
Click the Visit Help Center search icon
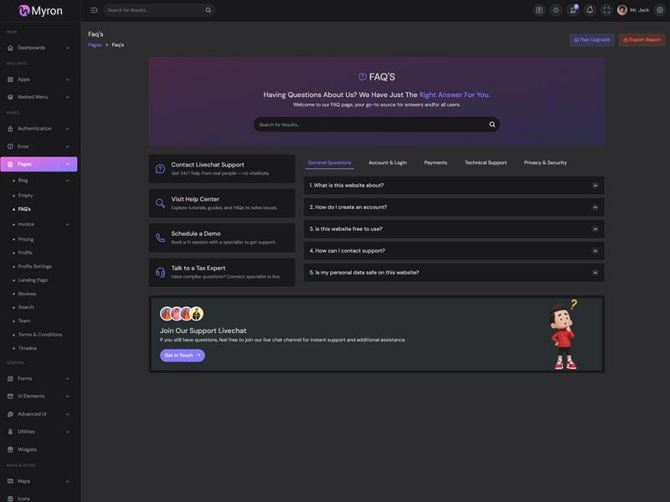click(x=160, y=202)
